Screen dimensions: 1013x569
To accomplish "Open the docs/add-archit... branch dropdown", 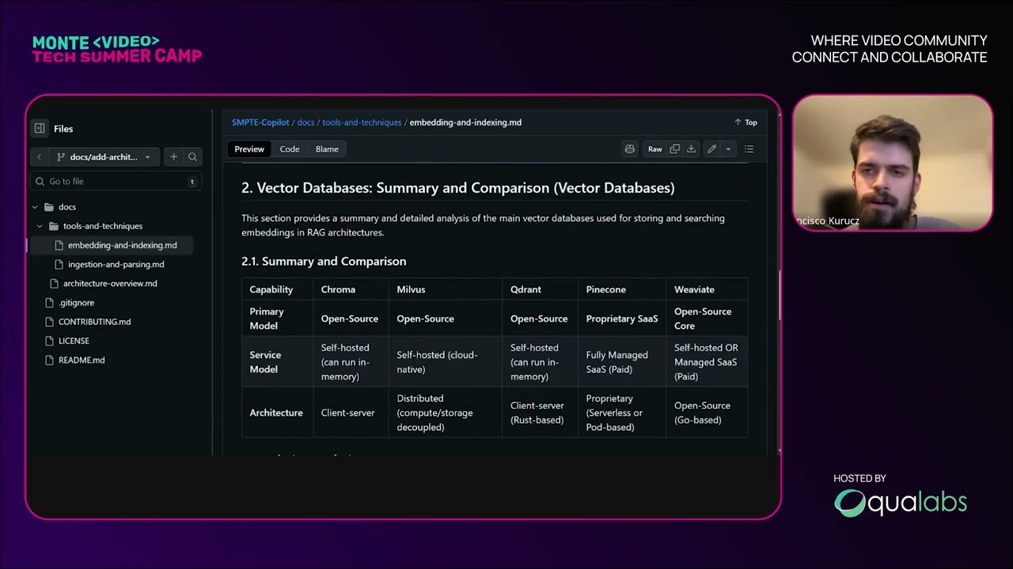I will point(104,156).
